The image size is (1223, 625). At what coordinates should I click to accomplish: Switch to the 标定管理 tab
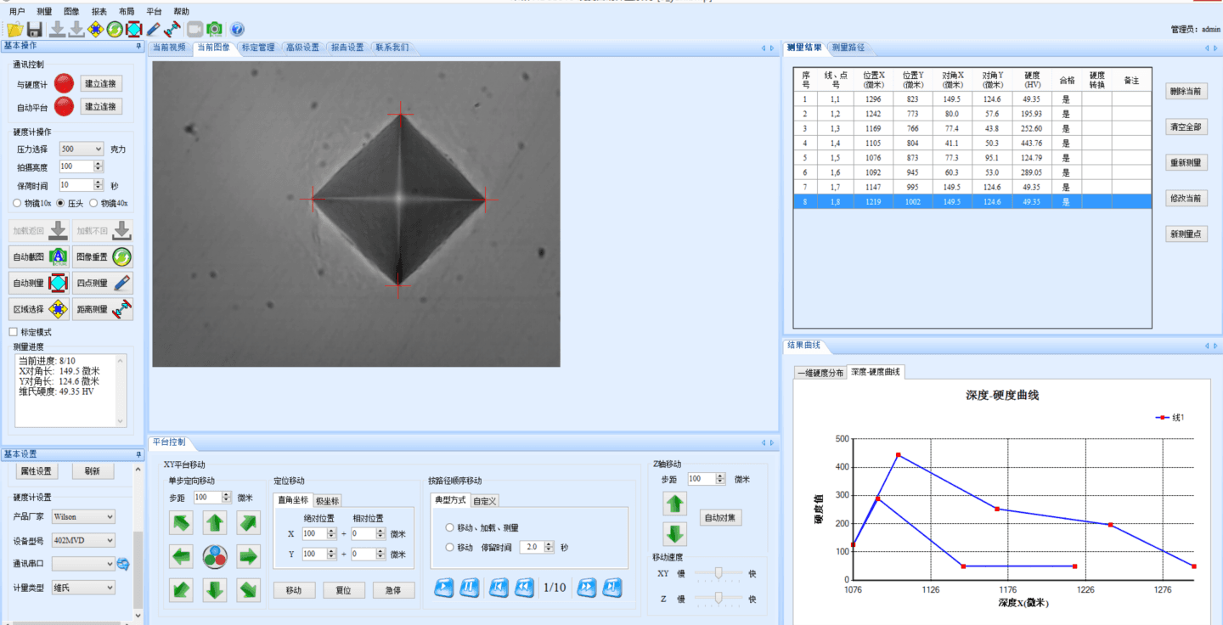pyautogui.click(x=257, y=48)
